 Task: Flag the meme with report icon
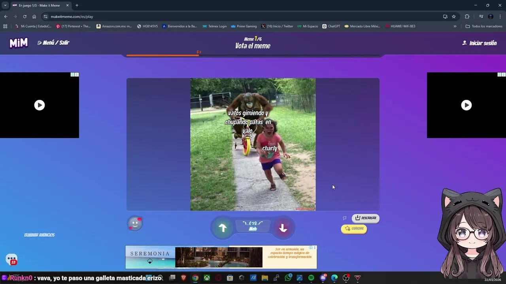tap(345, 218)
